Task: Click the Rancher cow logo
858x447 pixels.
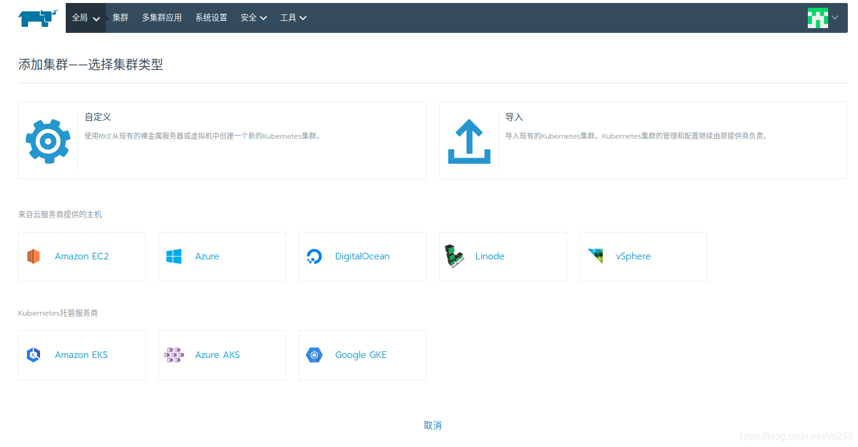Action: click(x=38, y=18)
